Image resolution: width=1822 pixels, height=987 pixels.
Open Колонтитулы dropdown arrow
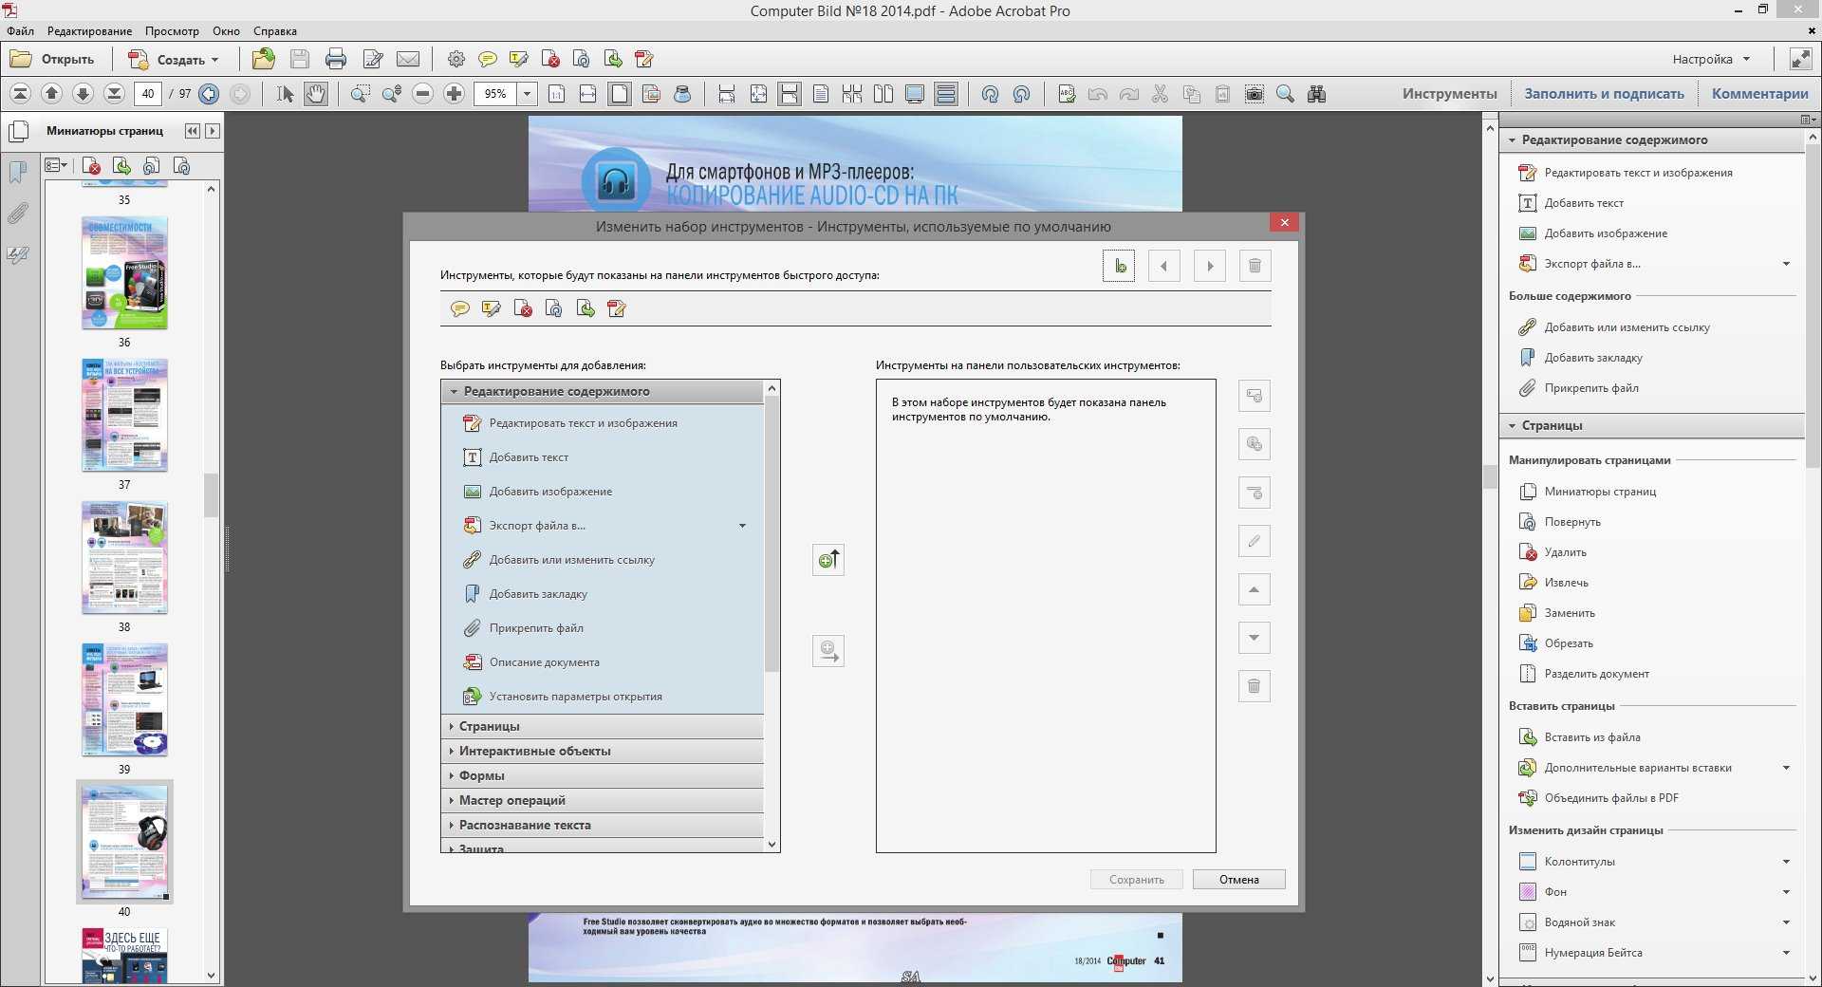coord(1786,862)
